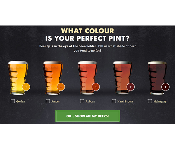The image size is (175, 150).
Task: Click the plus icon on Amber pint
Action: click(61, 87)
